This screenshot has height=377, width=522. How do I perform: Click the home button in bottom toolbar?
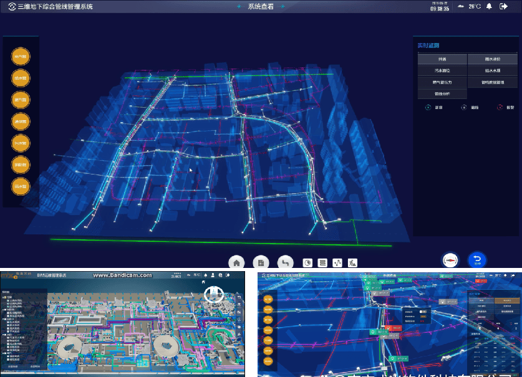[x=236, y=262]
